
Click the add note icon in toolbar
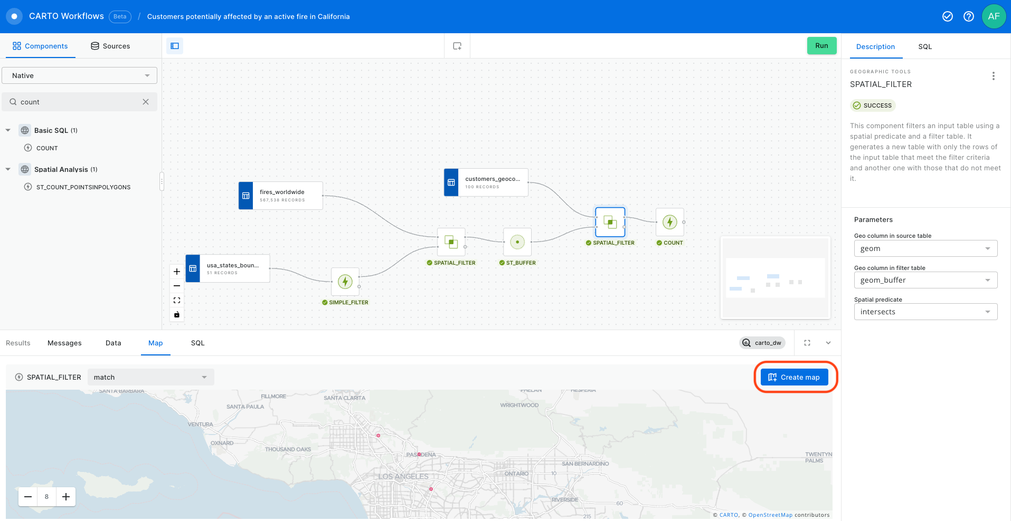pos(457,46)
